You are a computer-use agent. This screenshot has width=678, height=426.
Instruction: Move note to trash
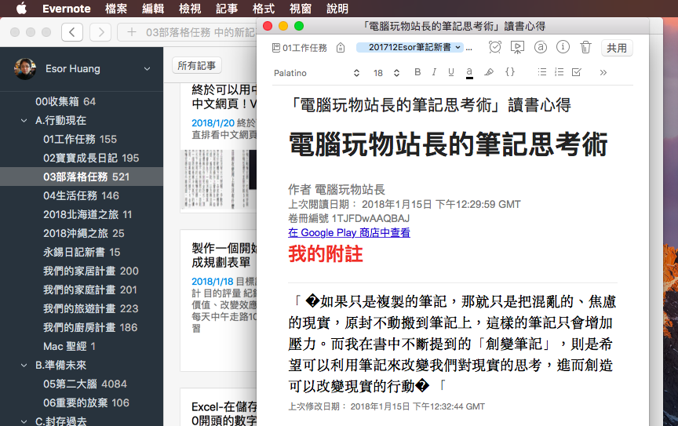tap(585, 47)
